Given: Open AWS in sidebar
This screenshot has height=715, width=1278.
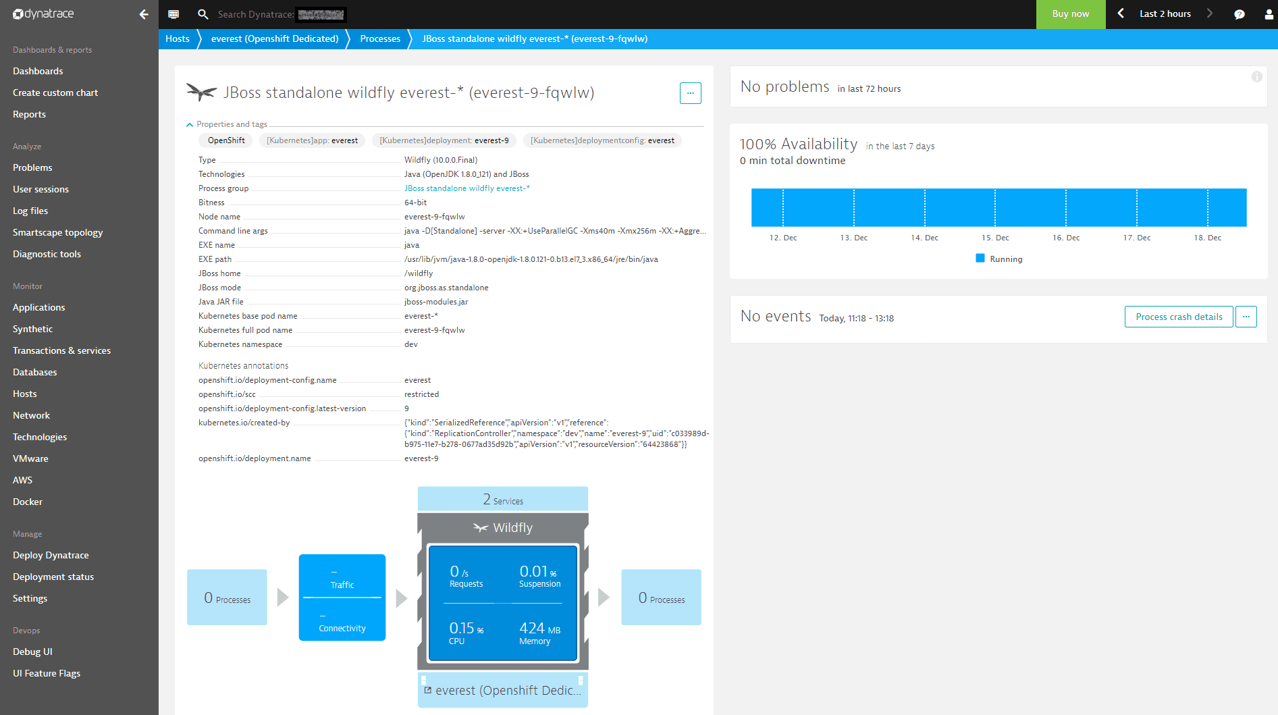Looking at the screenshot, I should click(22, 480).
